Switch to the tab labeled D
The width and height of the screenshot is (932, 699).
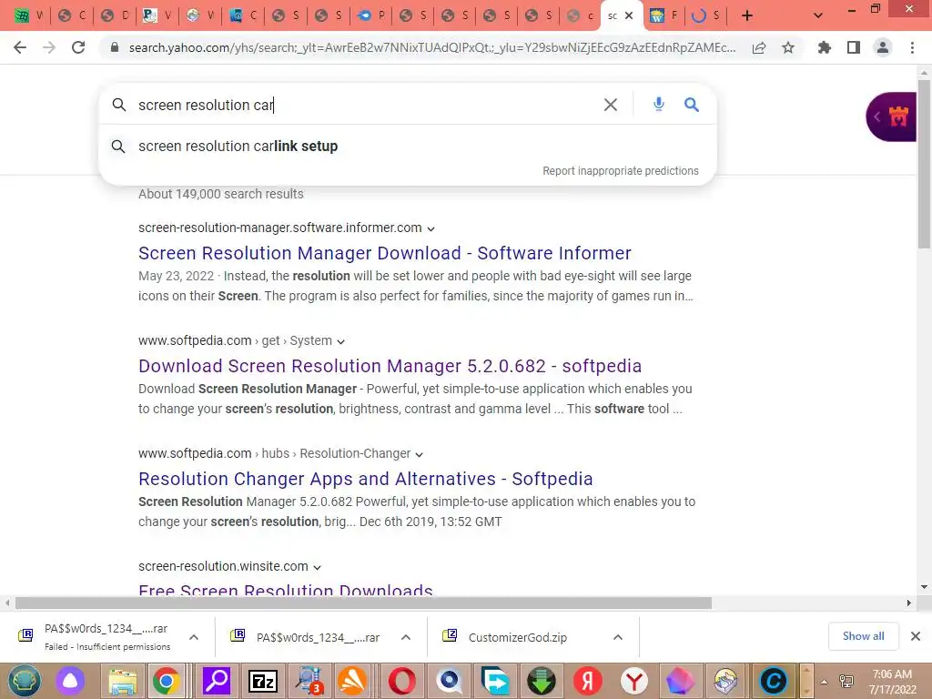[x=115, y=15]
